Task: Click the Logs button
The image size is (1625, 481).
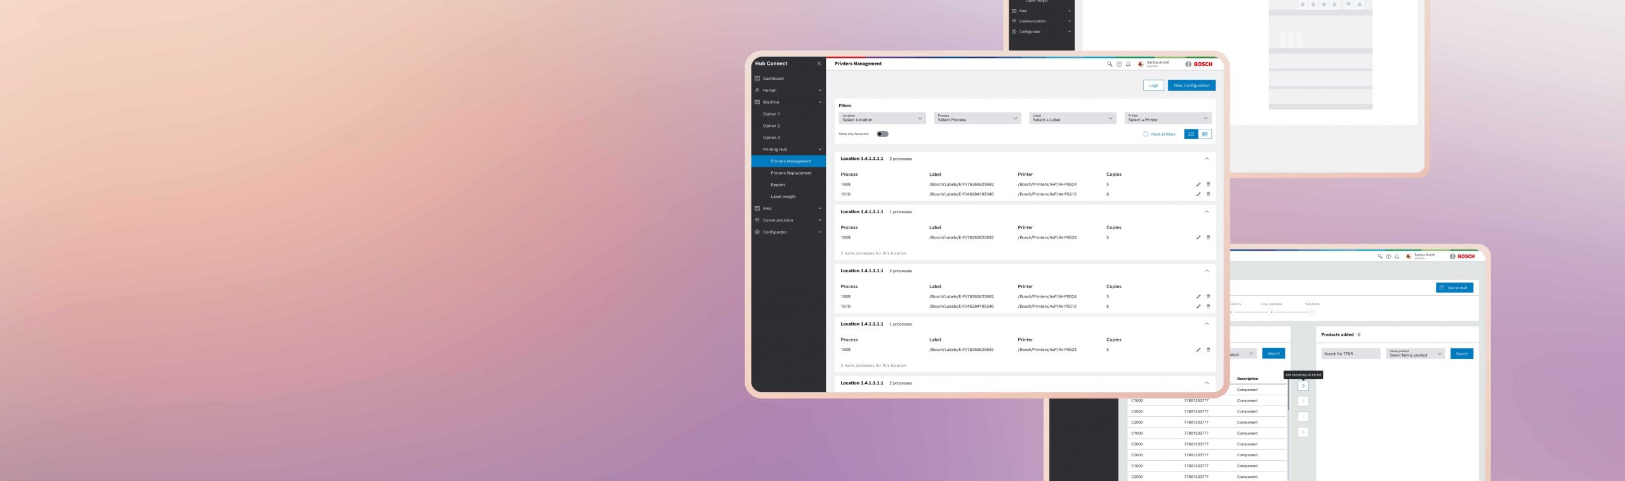Action: 1153,85
